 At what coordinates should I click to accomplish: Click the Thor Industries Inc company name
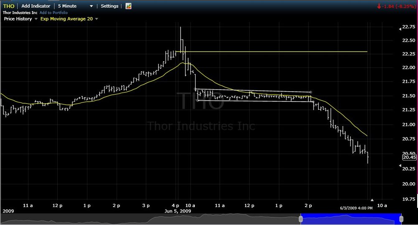[x=20, y=12]
